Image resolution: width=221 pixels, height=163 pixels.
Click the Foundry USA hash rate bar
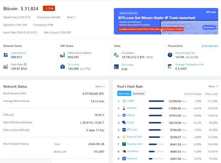[x=156, y=144]
